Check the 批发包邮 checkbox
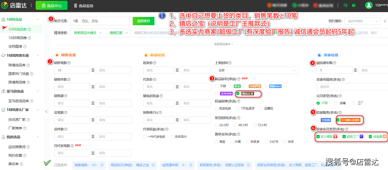 (x=216, y=108)
